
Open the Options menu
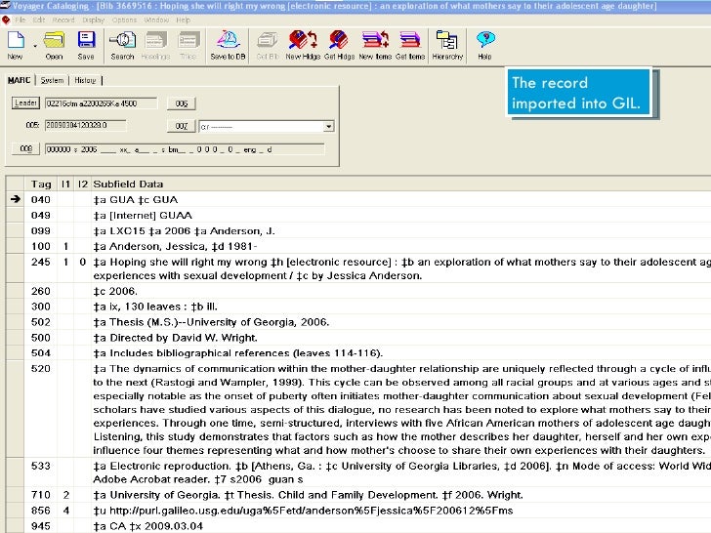click(124, 20)
